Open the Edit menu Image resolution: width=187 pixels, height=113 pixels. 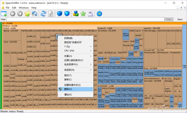14,8
